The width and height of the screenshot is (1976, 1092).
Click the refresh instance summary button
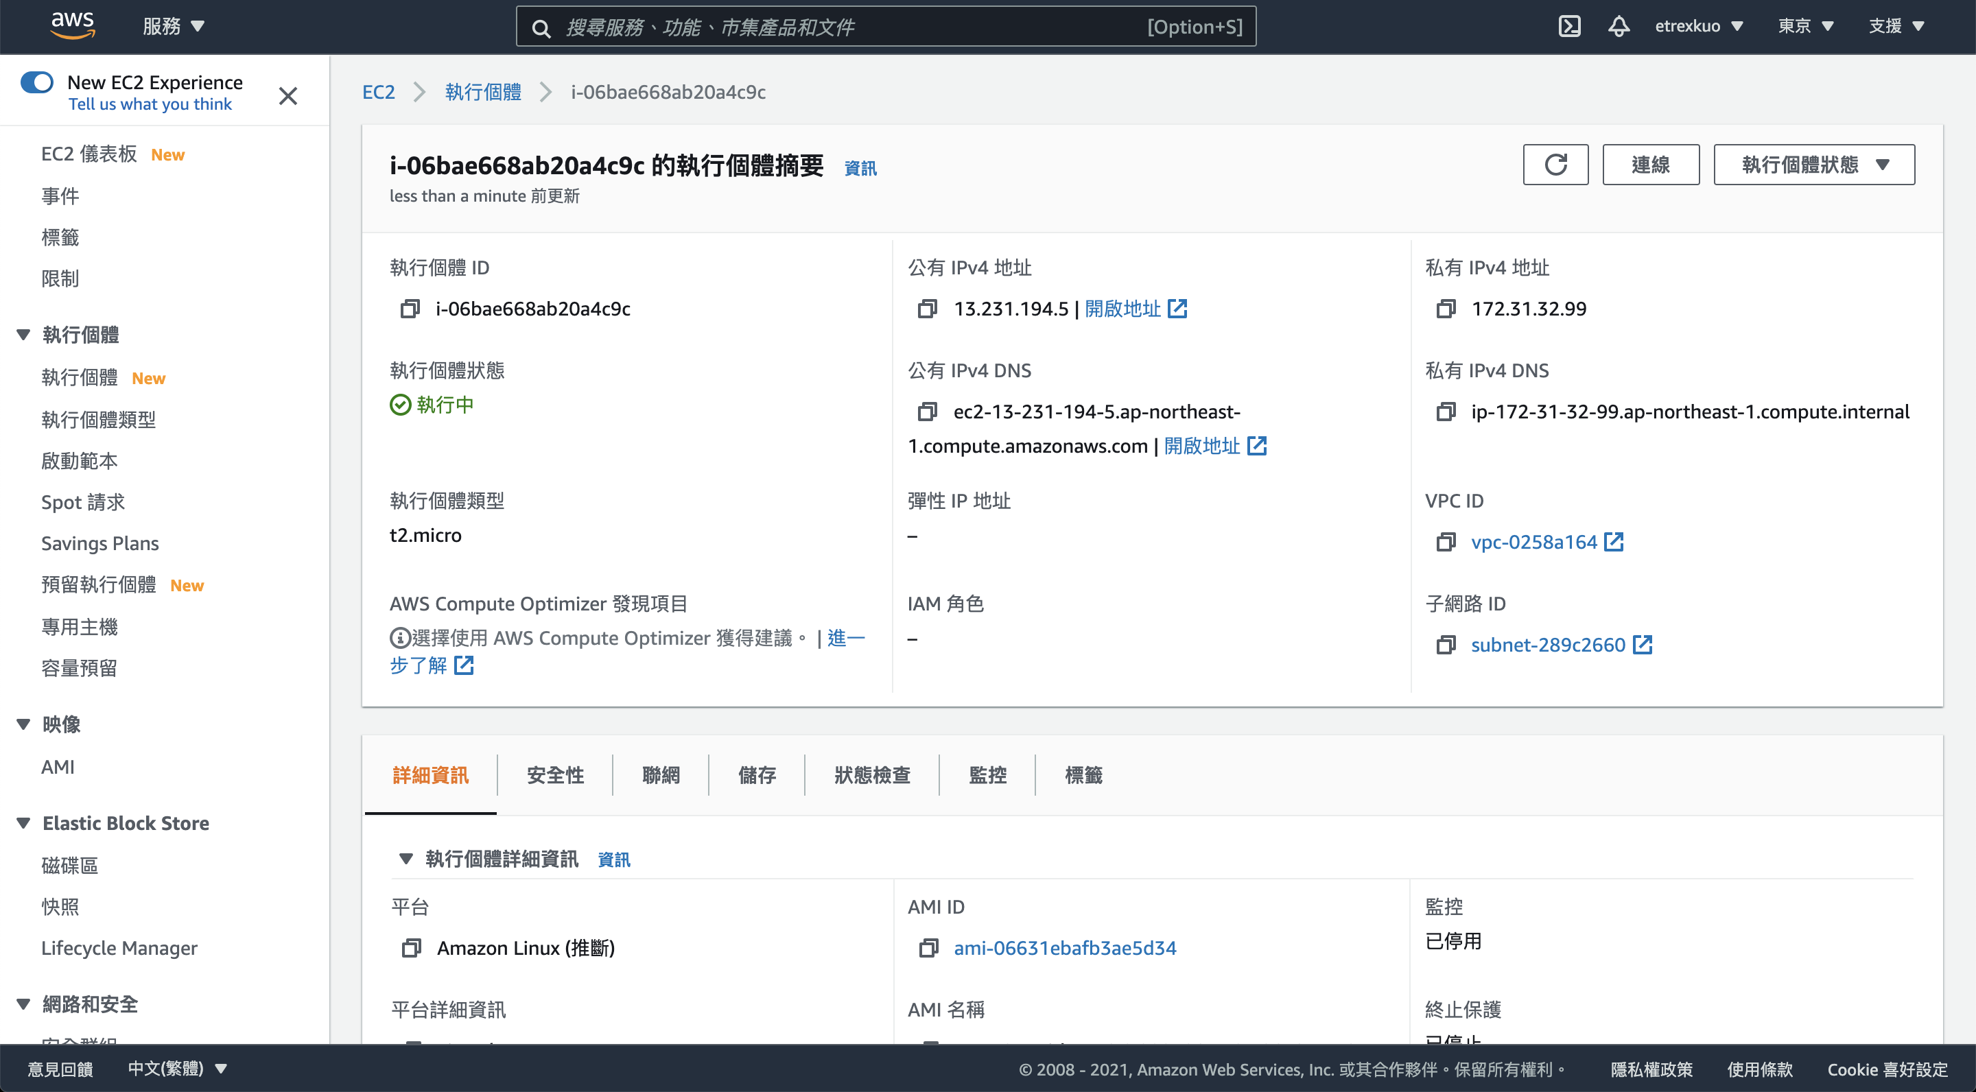point(1555,164)
